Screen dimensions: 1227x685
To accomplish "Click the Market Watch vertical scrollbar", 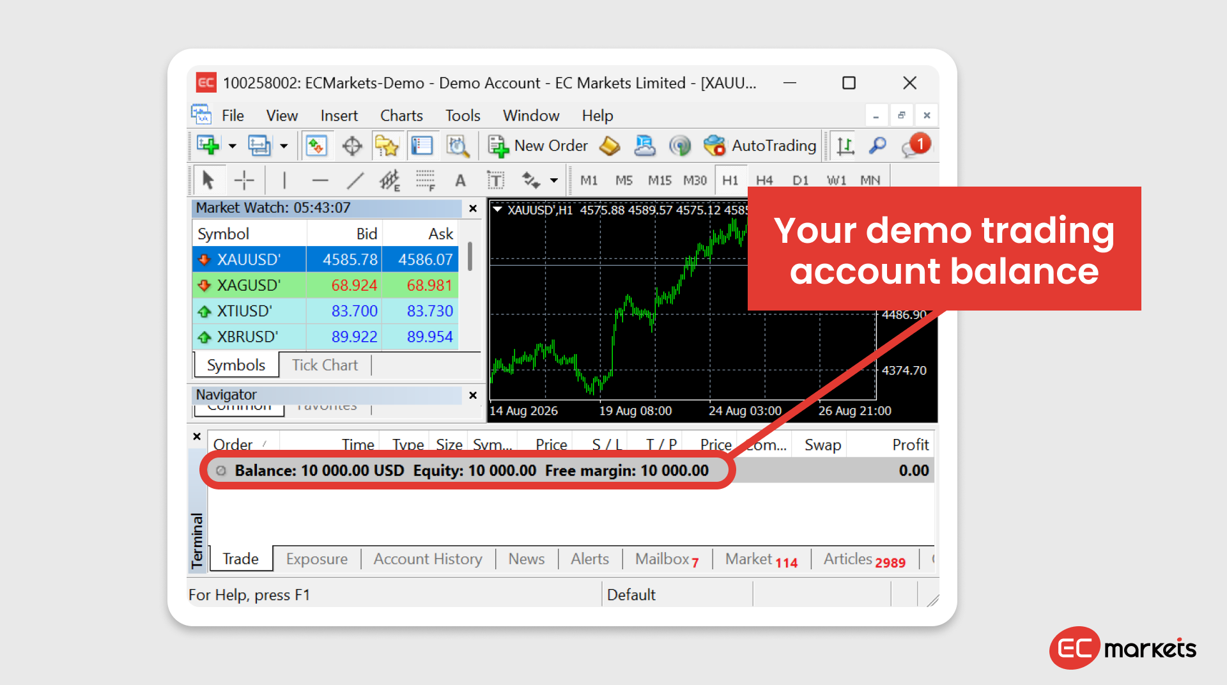I will pyautogui.click(x=470, y=256).
